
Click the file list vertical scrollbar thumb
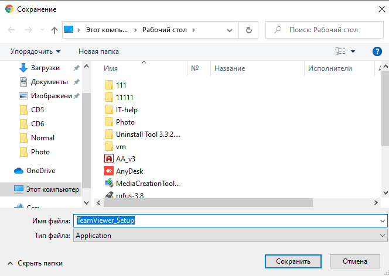tap(385, 108)
